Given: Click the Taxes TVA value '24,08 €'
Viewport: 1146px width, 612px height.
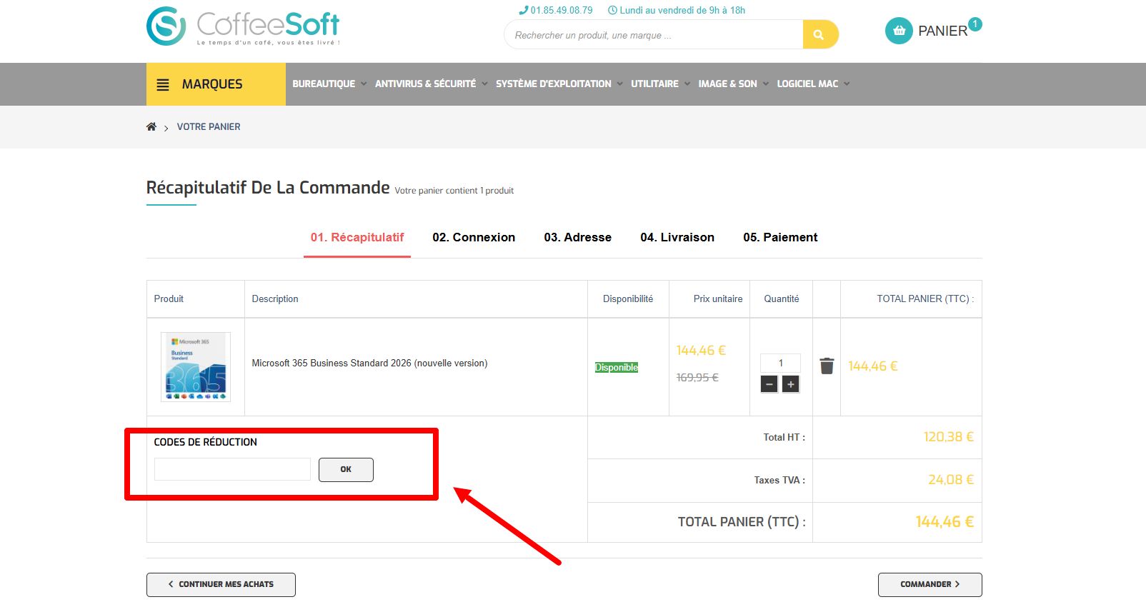Looking at the screenshot, I should click(951, 480).
